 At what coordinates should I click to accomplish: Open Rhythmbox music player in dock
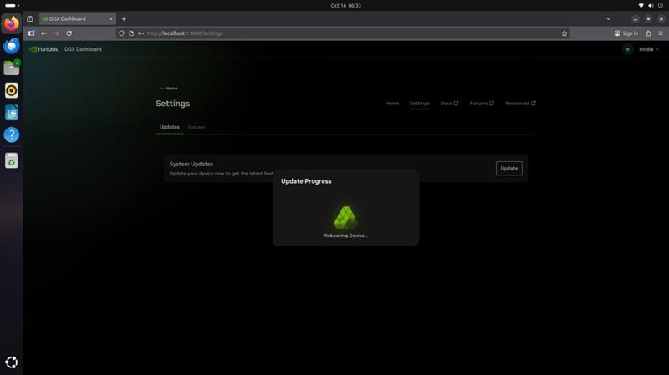12,90
